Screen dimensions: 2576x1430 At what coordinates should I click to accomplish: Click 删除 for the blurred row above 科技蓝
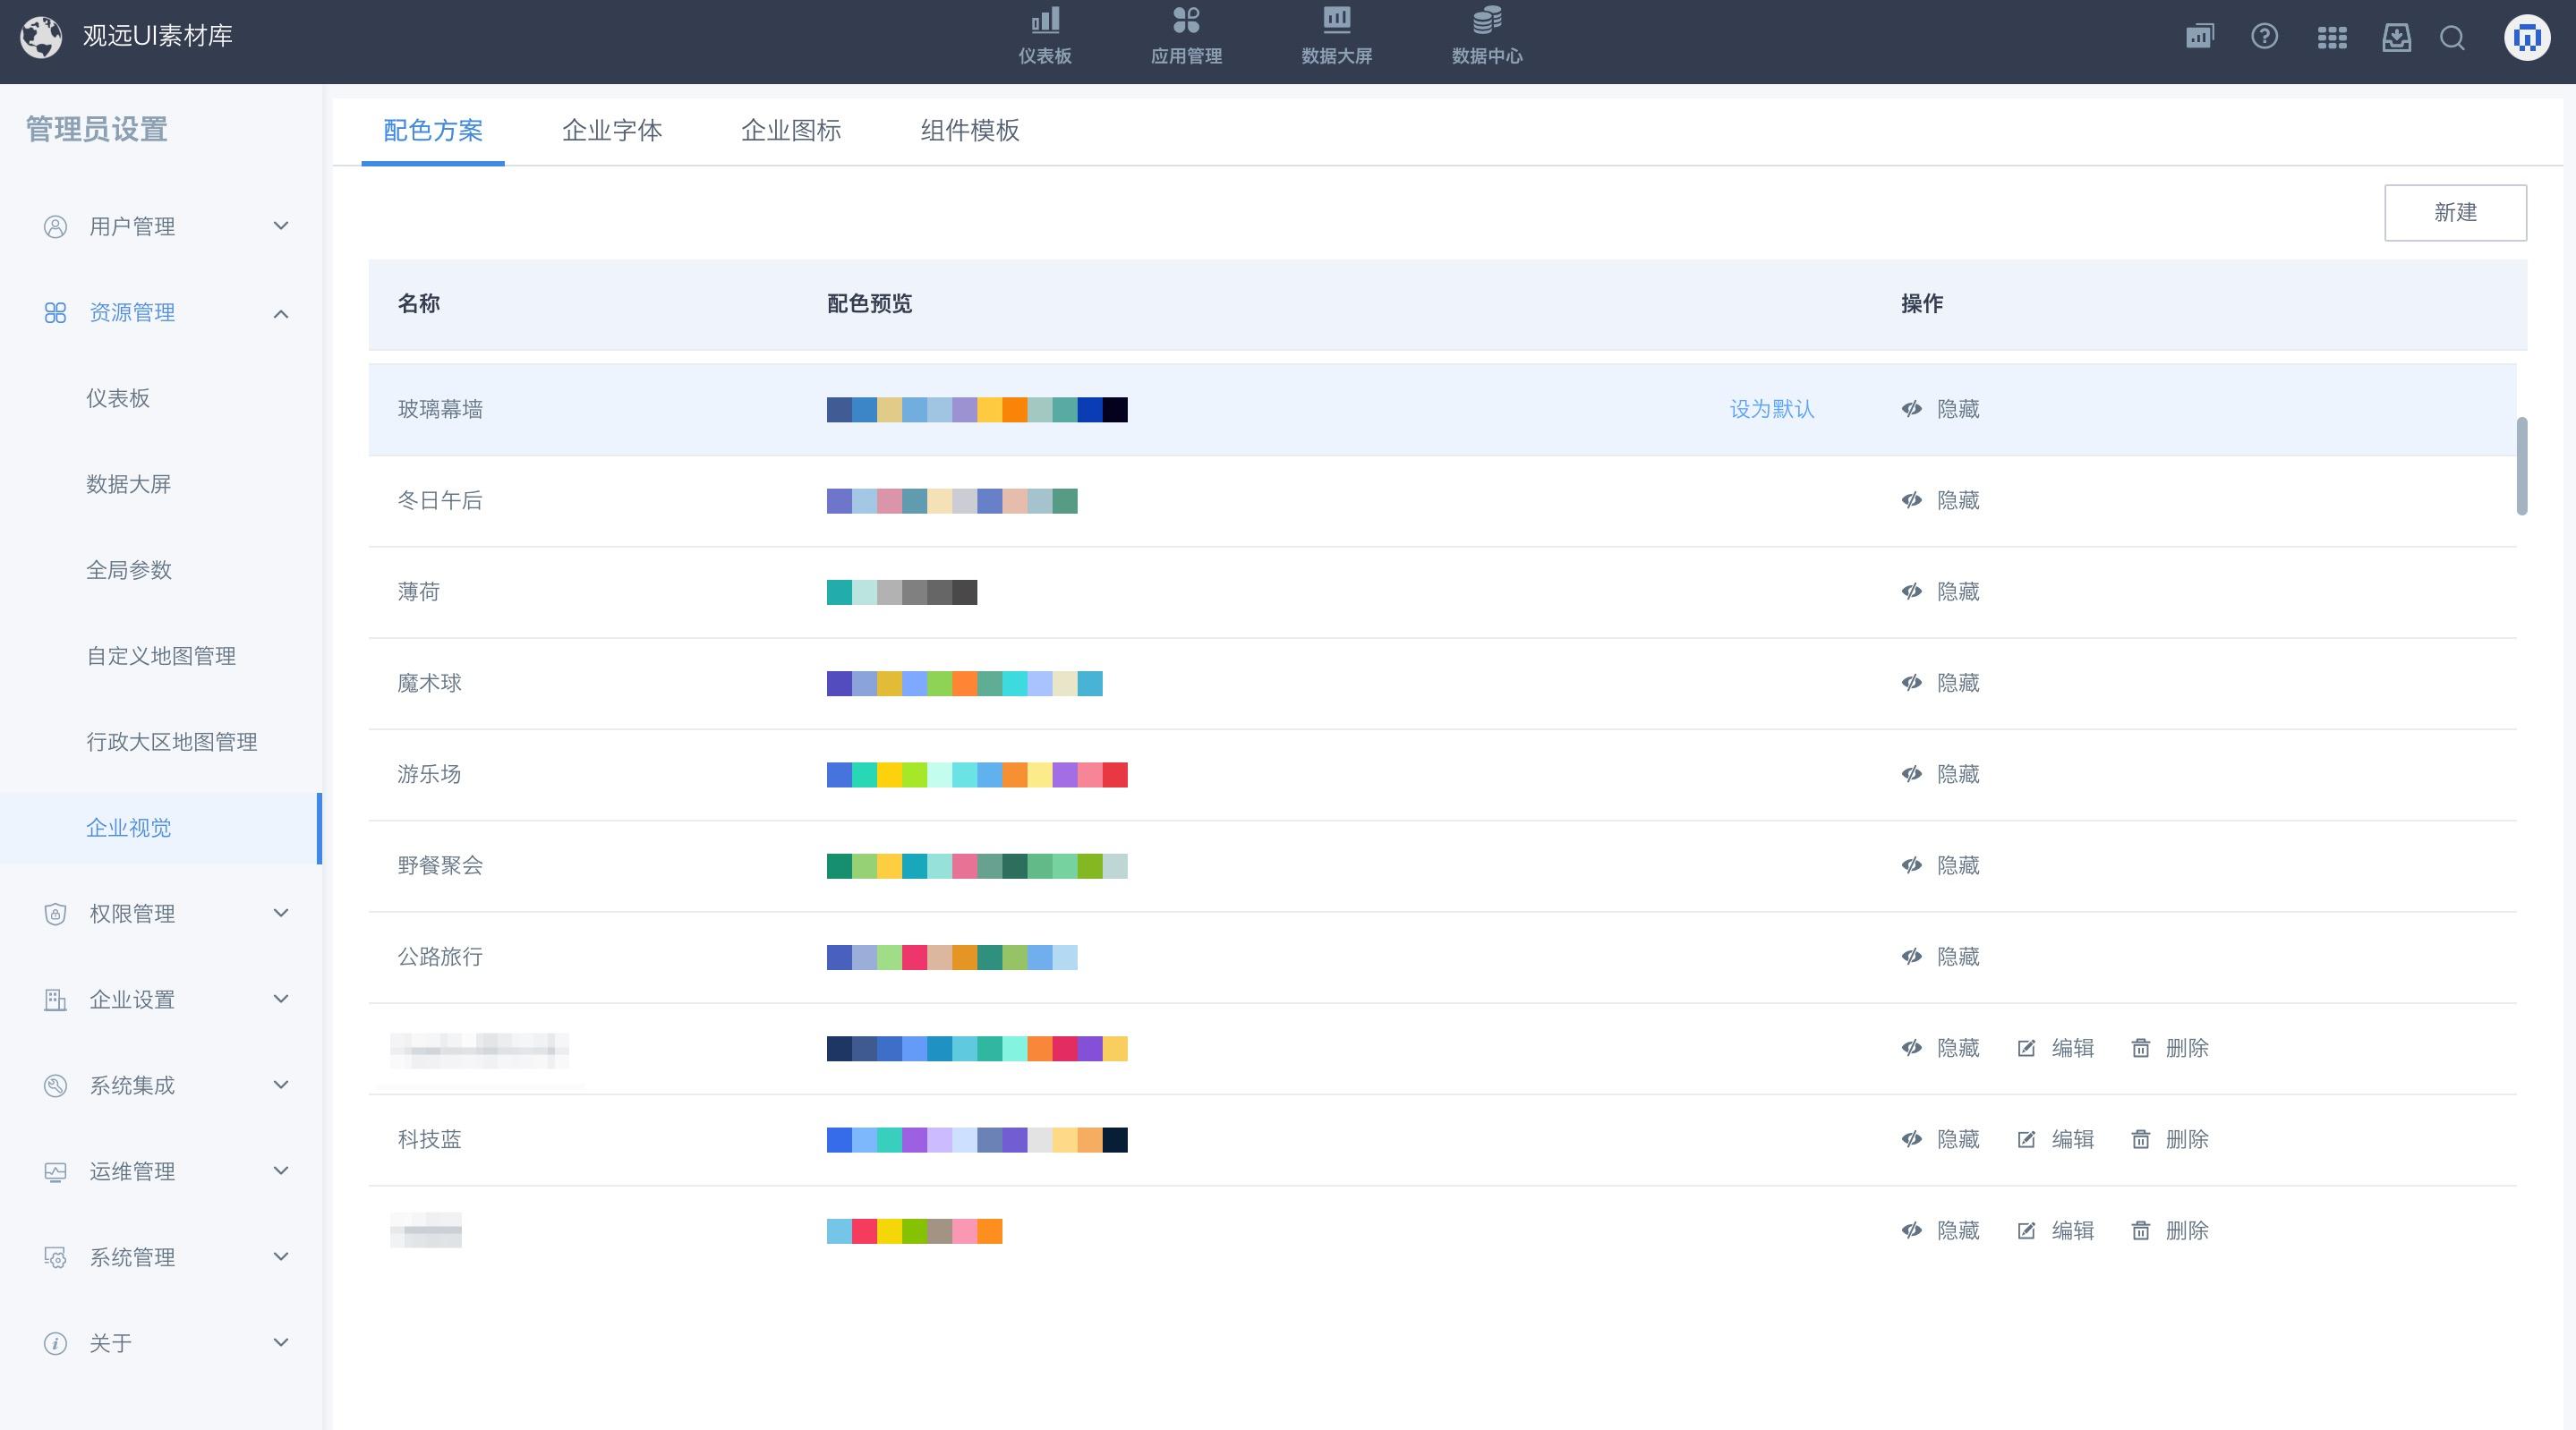(2169, 1048)
